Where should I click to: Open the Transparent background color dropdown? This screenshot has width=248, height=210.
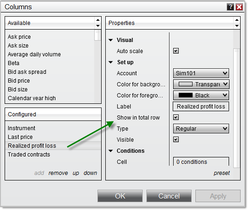pos(201,84)
